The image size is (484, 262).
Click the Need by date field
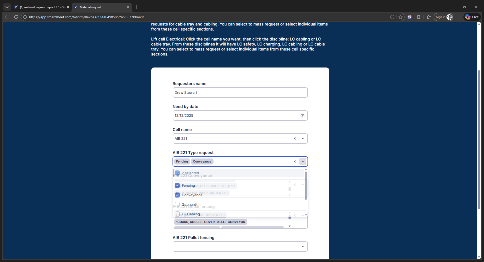click(x=240, y=115)
